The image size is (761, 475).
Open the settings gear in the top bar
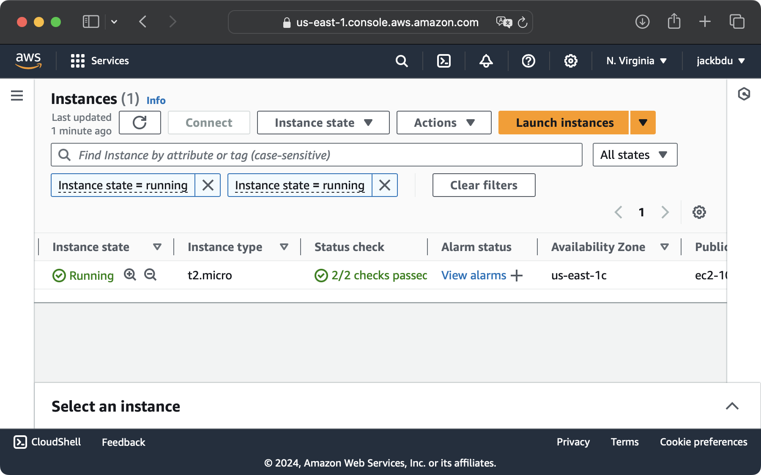570,61
